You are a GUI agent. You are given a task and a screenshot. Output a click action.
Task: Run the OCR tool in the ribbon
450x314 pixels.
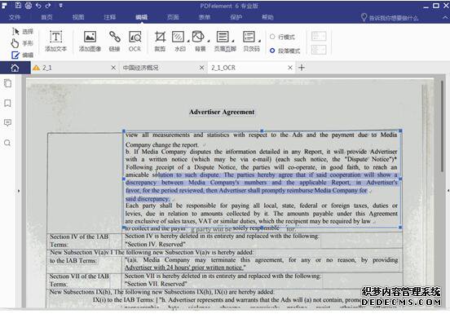click(135, 41)
